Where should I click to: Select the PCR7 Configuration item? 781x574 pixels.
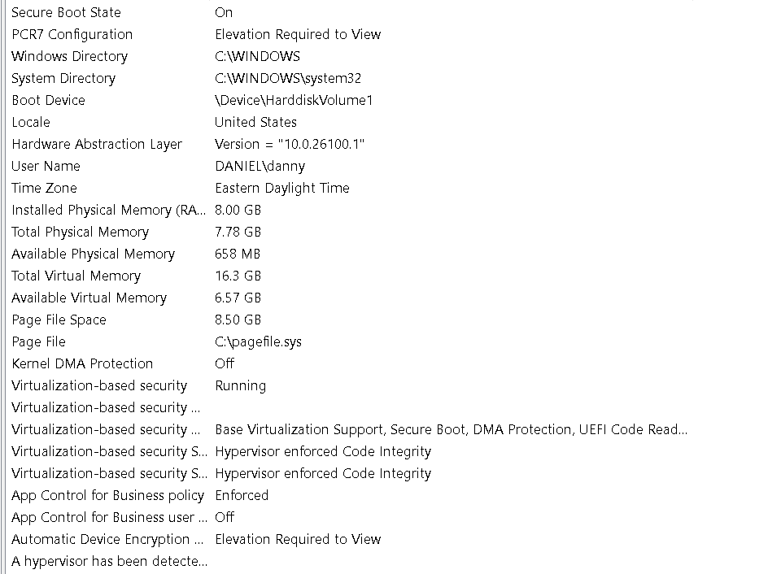tap(72, 34)
